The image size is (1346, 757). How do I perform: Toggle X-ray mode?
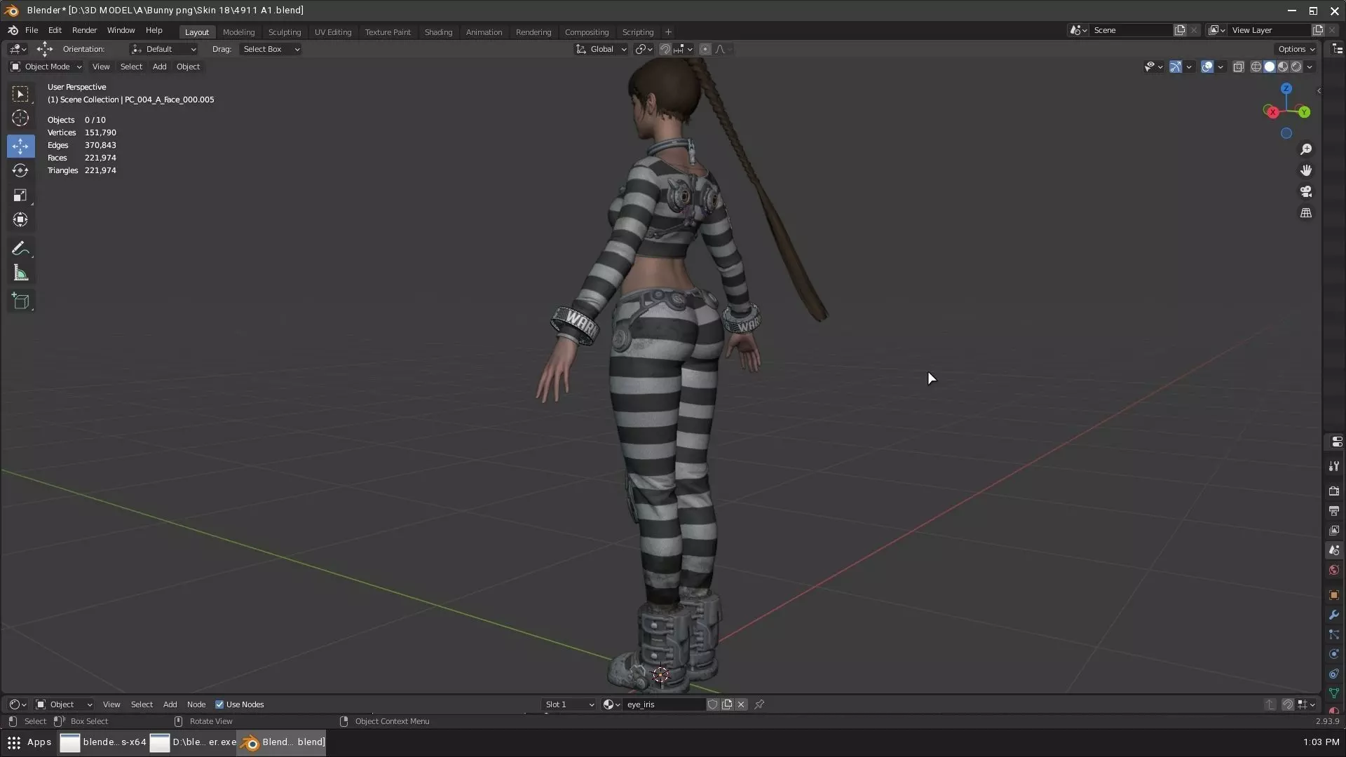pyautogui.click(x=1239, y=67)
